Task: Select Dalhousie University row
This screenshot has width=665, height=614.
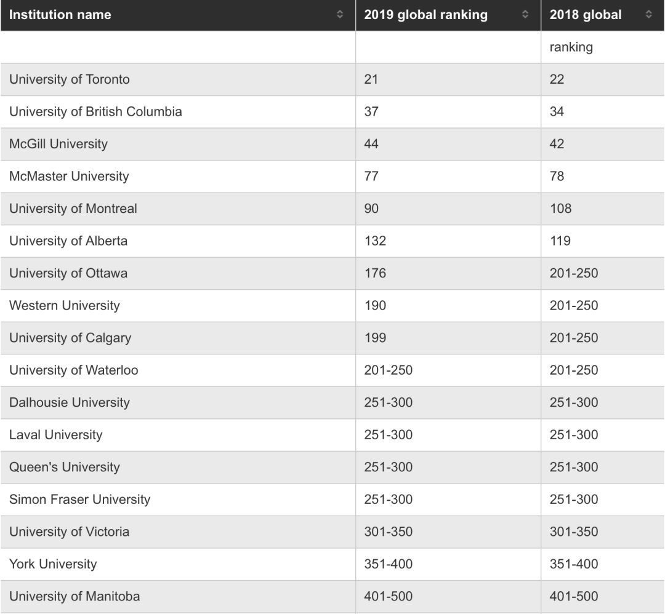Action: [332, 402]
